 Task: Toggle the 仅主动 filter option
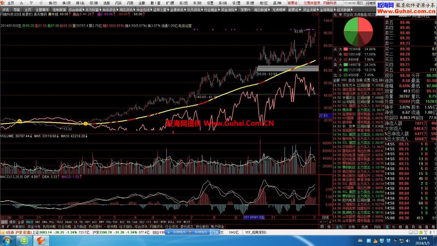click(348, 15)
